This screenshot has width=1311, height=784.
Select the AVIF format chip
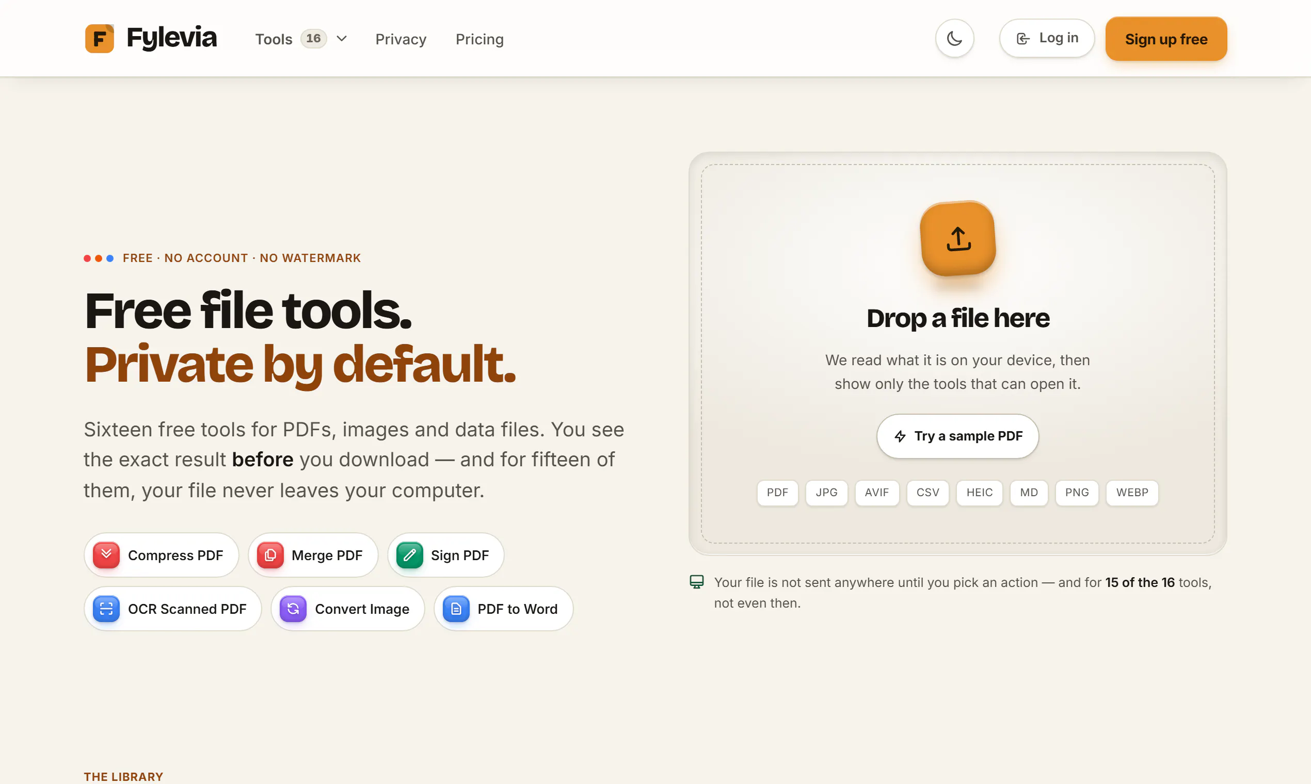pyautogui.click(x=876, y=493)
